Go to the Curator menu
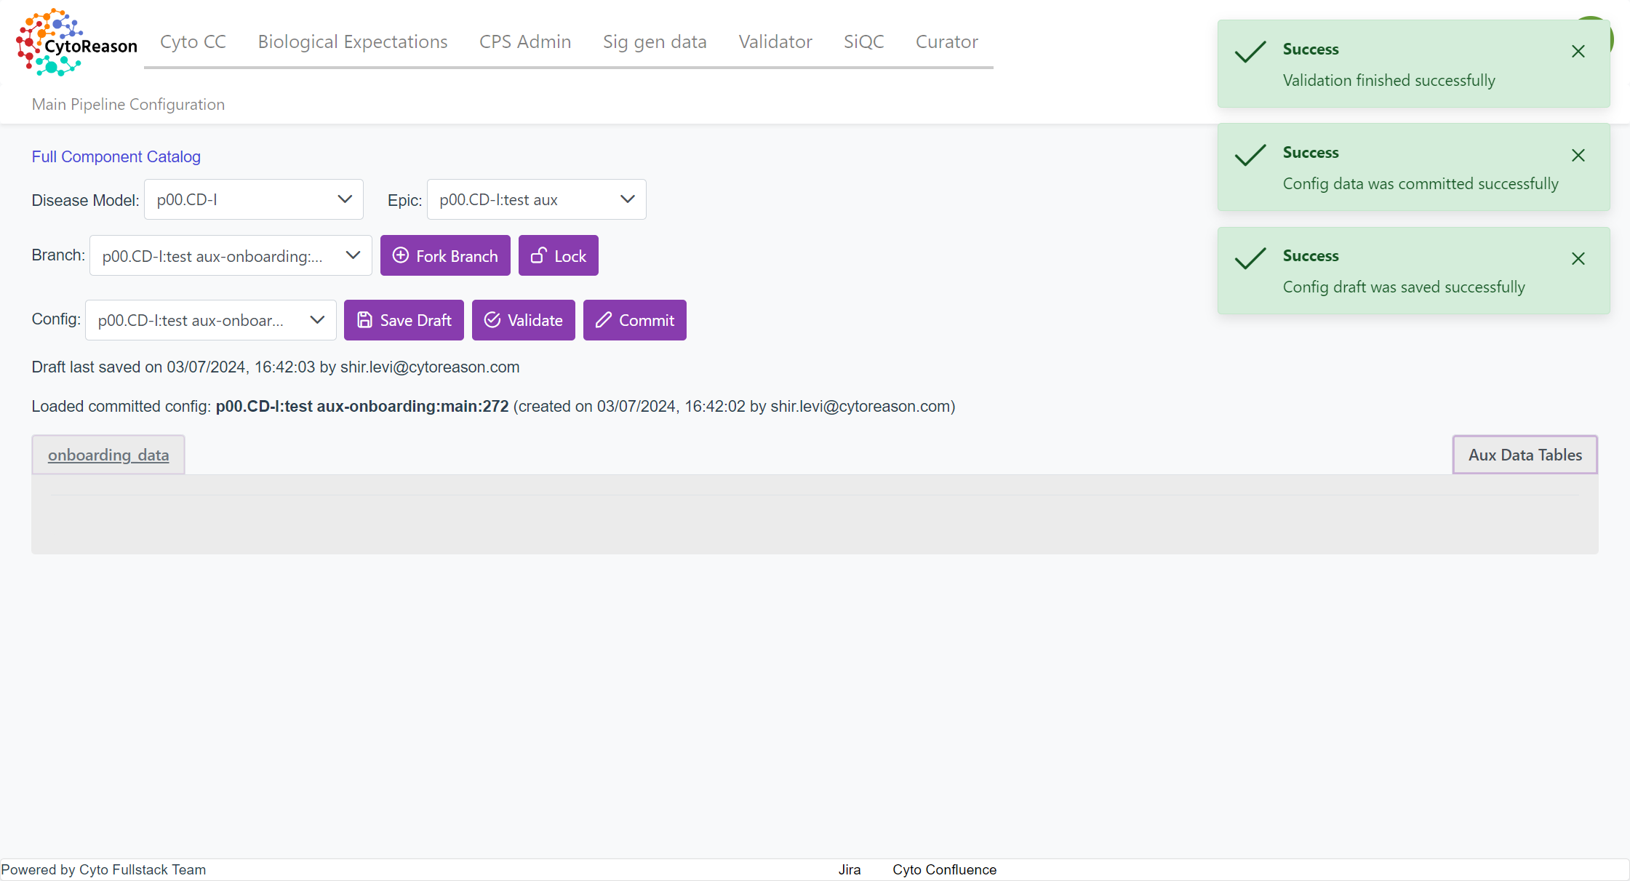The height and width of the screenshot is (881, 1630). (946, 42)
